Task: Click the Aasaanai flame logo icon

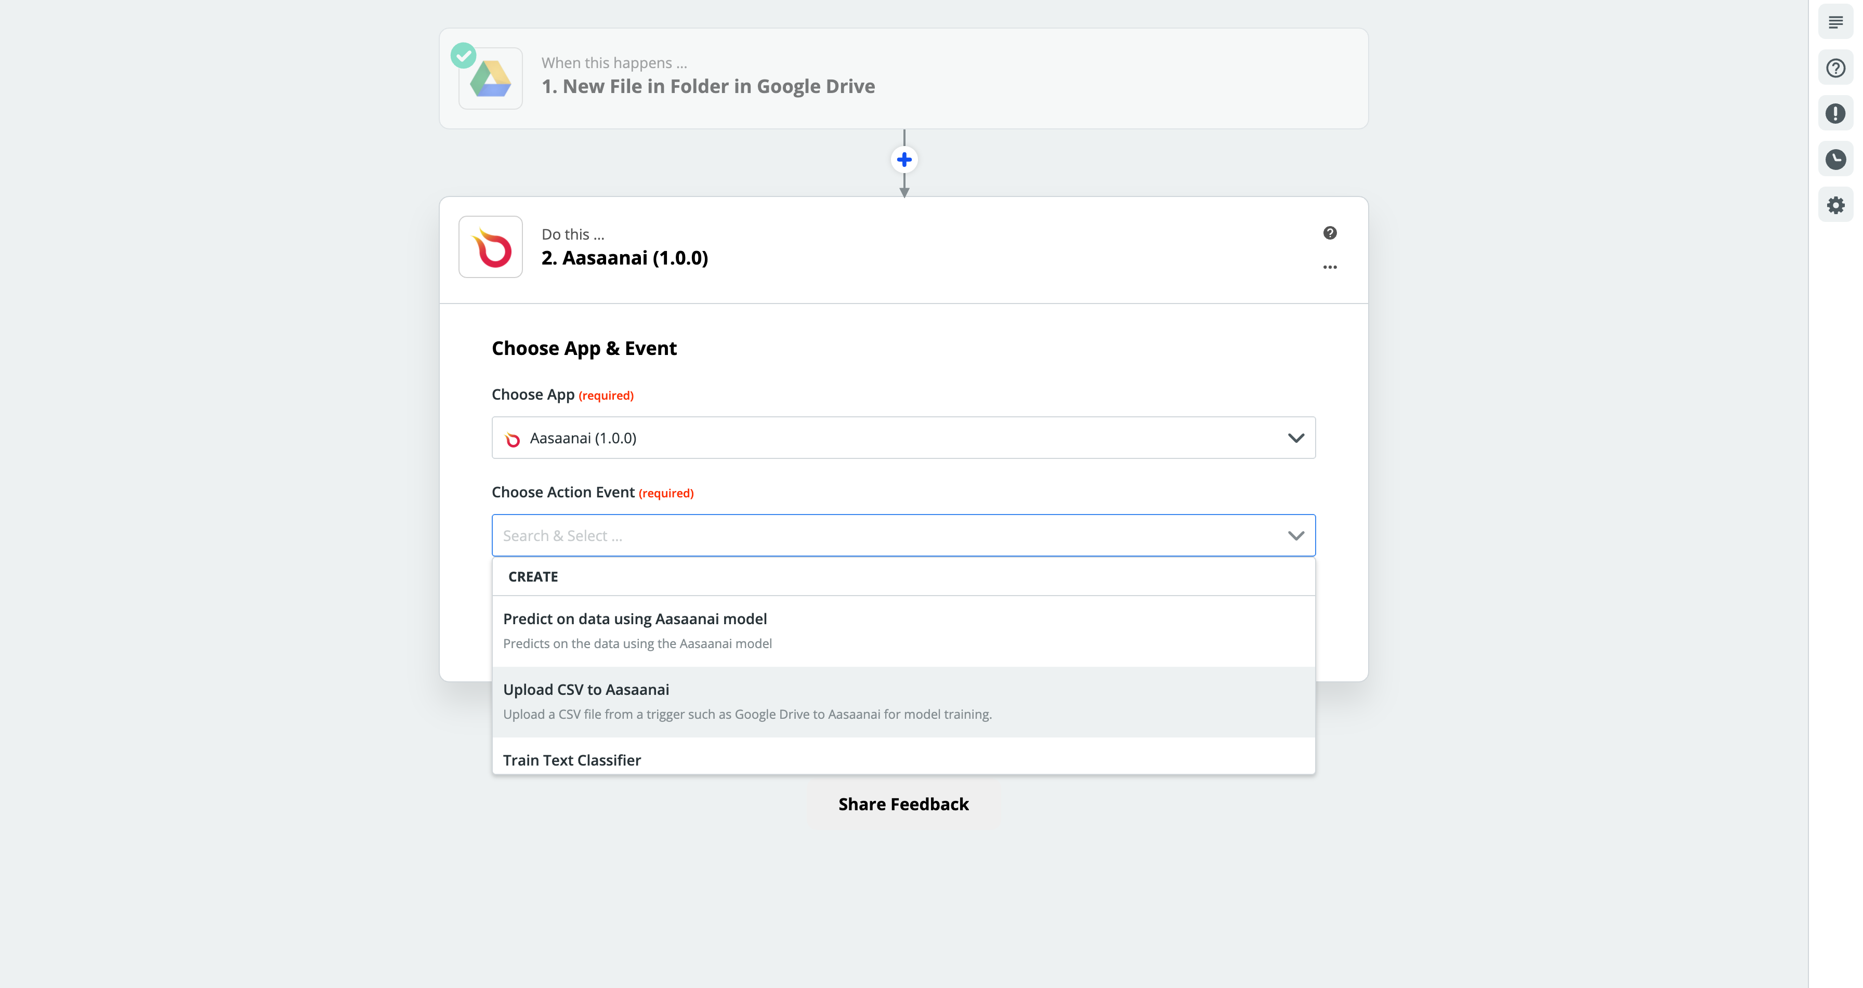Action: coord(490,247)
